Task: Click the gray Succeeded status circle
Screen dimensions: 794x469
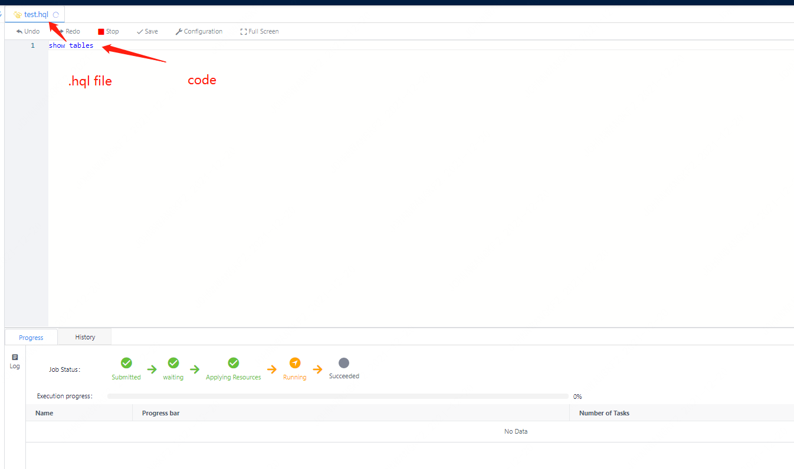Action: (x=344, y=363)
